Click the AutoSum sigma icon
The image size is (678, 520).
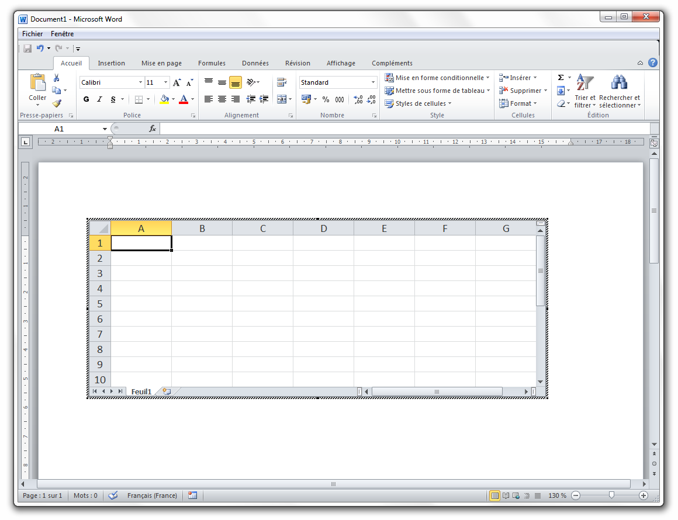pyautogui.click(x=561, y=78)
